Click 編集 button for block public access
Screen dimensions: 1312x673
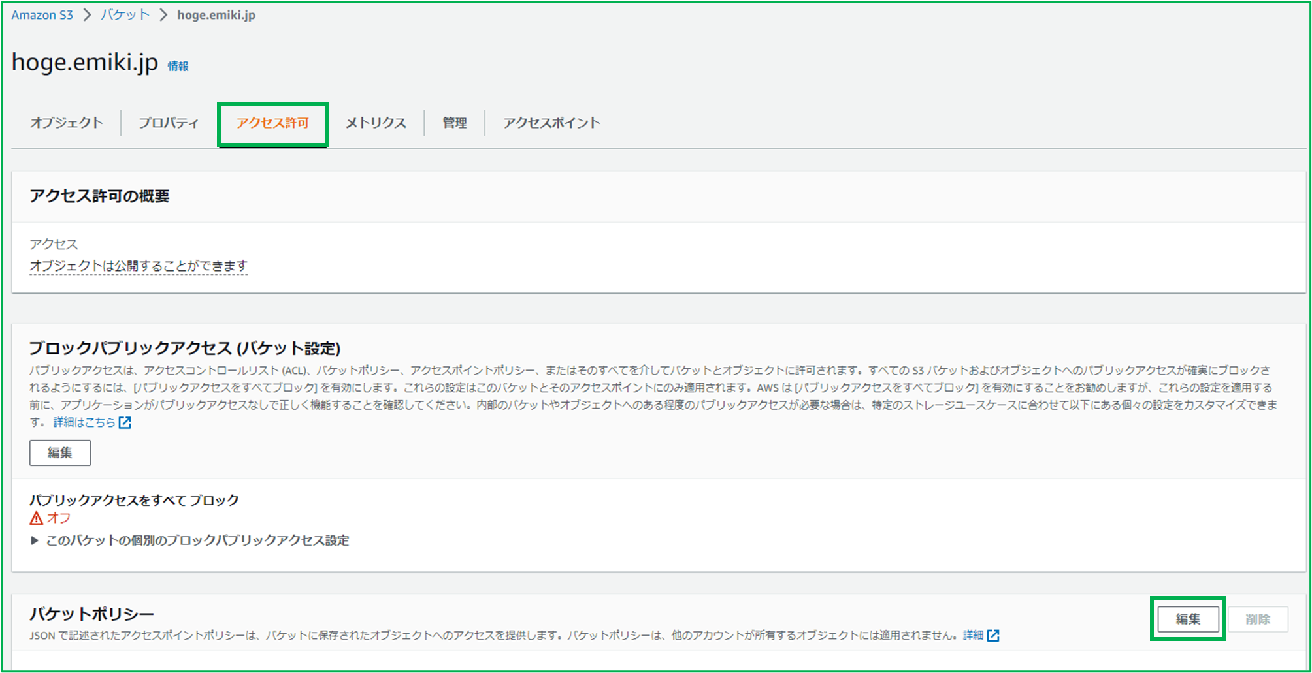(60, 453)
